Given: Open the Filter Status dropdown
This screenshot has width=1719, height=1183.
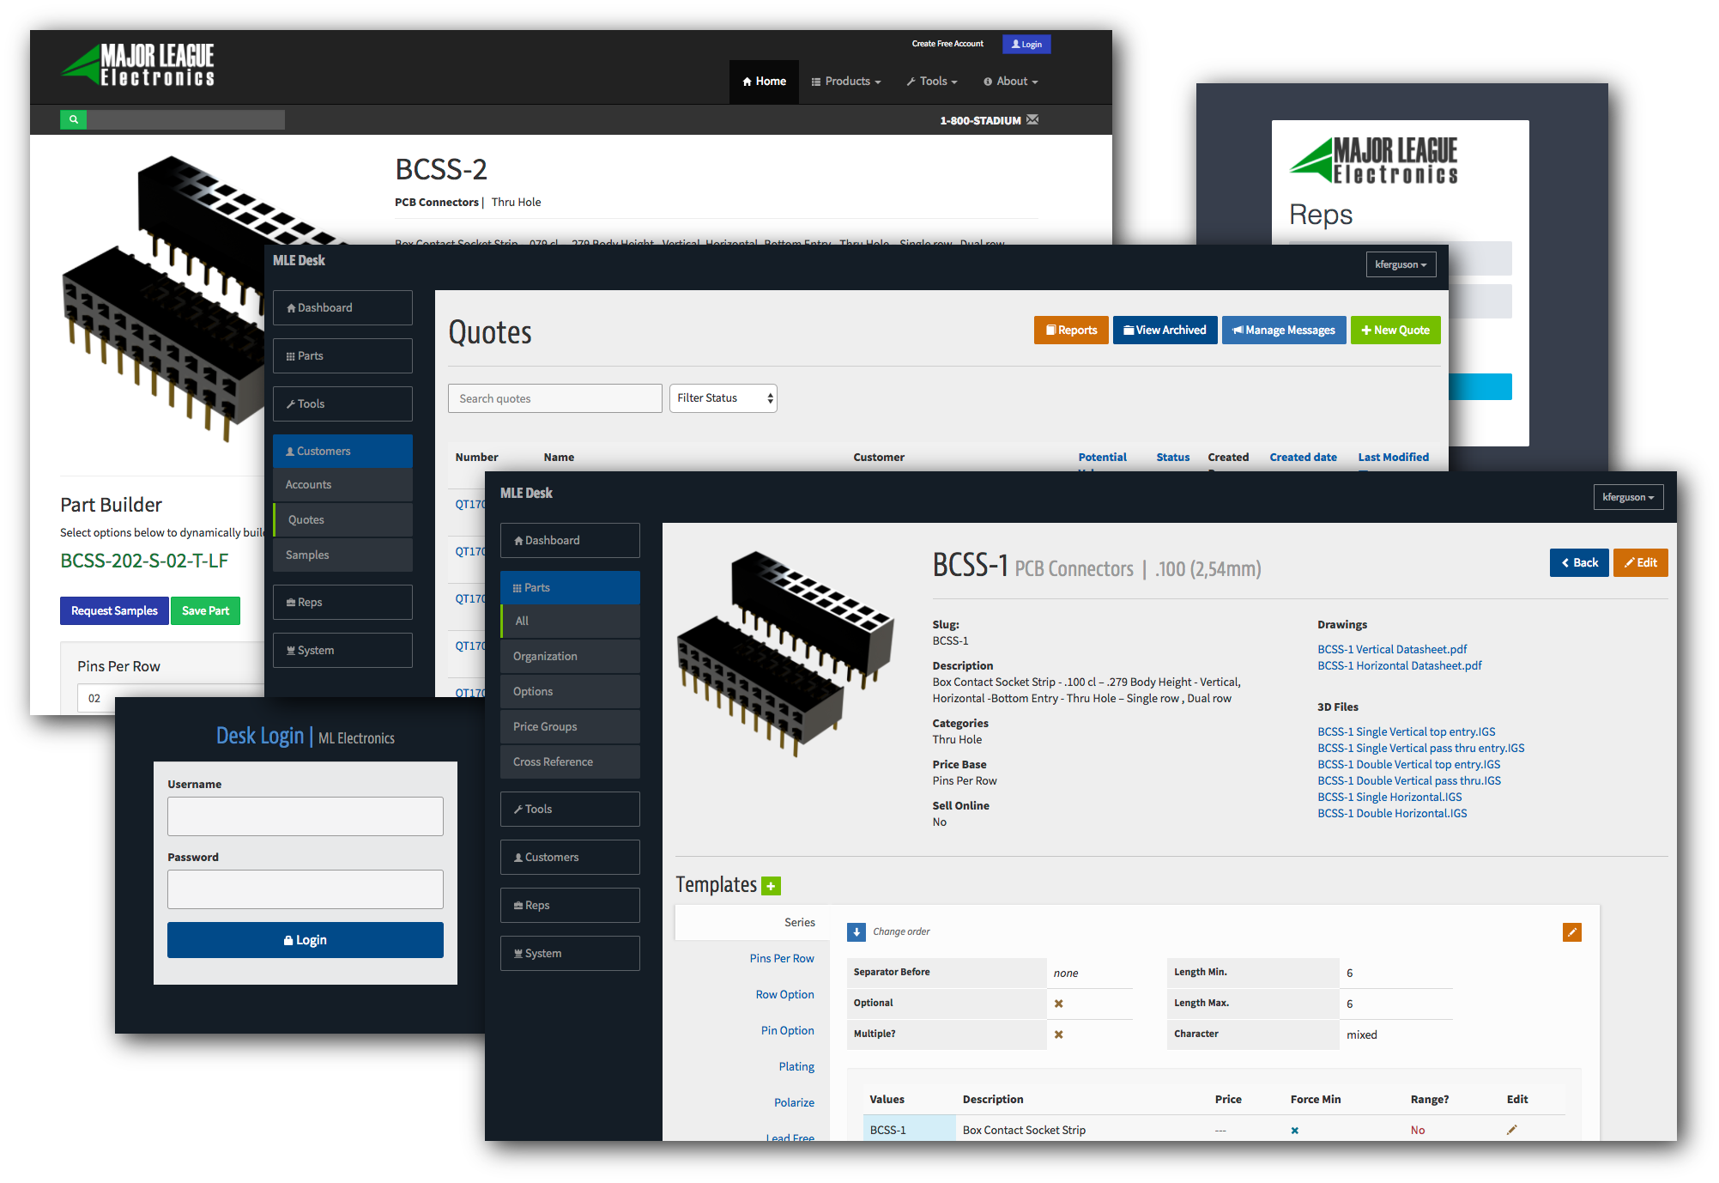Looking at the screenshot, I should 723,398.
